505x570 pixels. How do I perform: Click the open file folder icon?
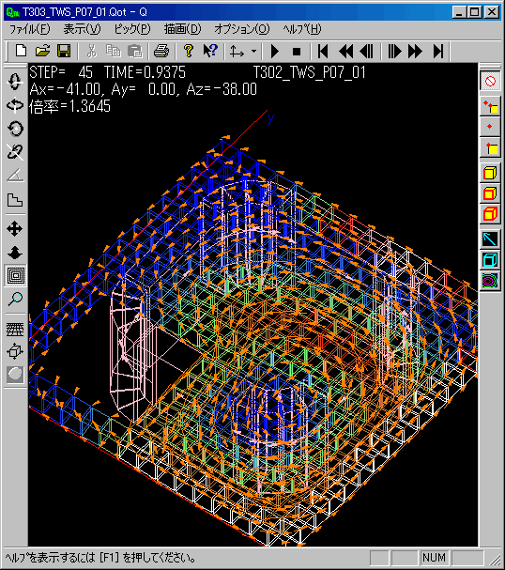click(x=42, y=52)
